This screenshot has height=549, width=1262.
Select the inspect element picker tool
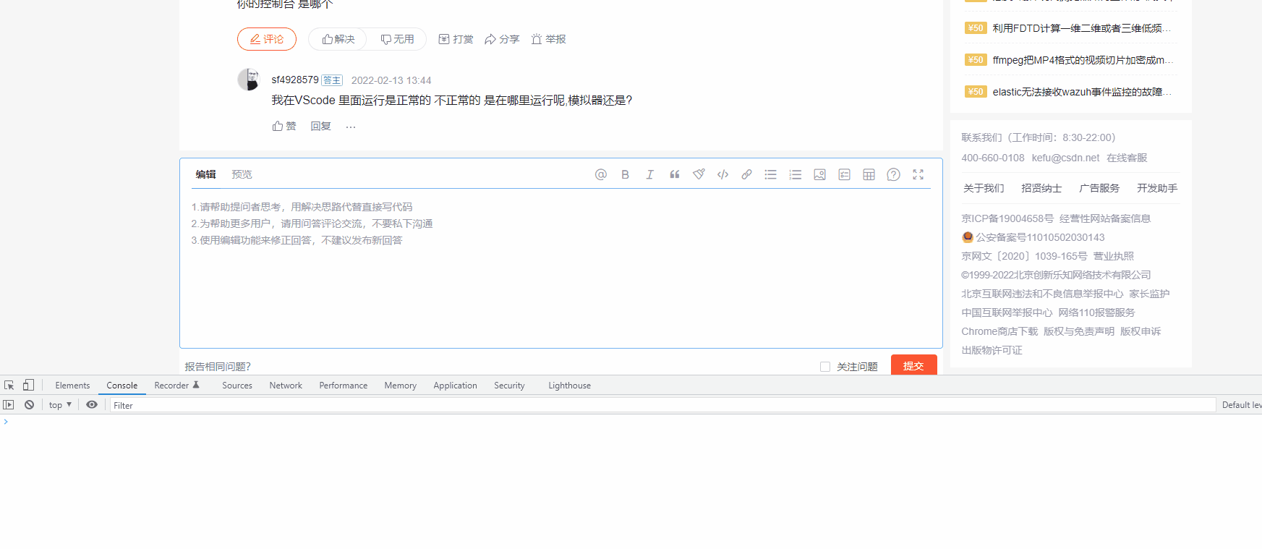pyautogui.click(x=9, y=386)
